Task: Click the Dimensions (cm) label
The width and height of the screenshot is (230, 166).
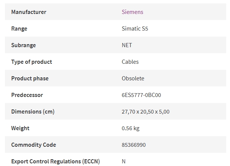Action: pyautogui.click(x=33, y=112)
